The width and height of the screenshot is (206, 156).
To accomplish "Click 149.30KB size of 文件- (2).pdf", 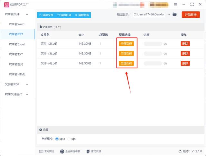I will click(x=85, y=44).
